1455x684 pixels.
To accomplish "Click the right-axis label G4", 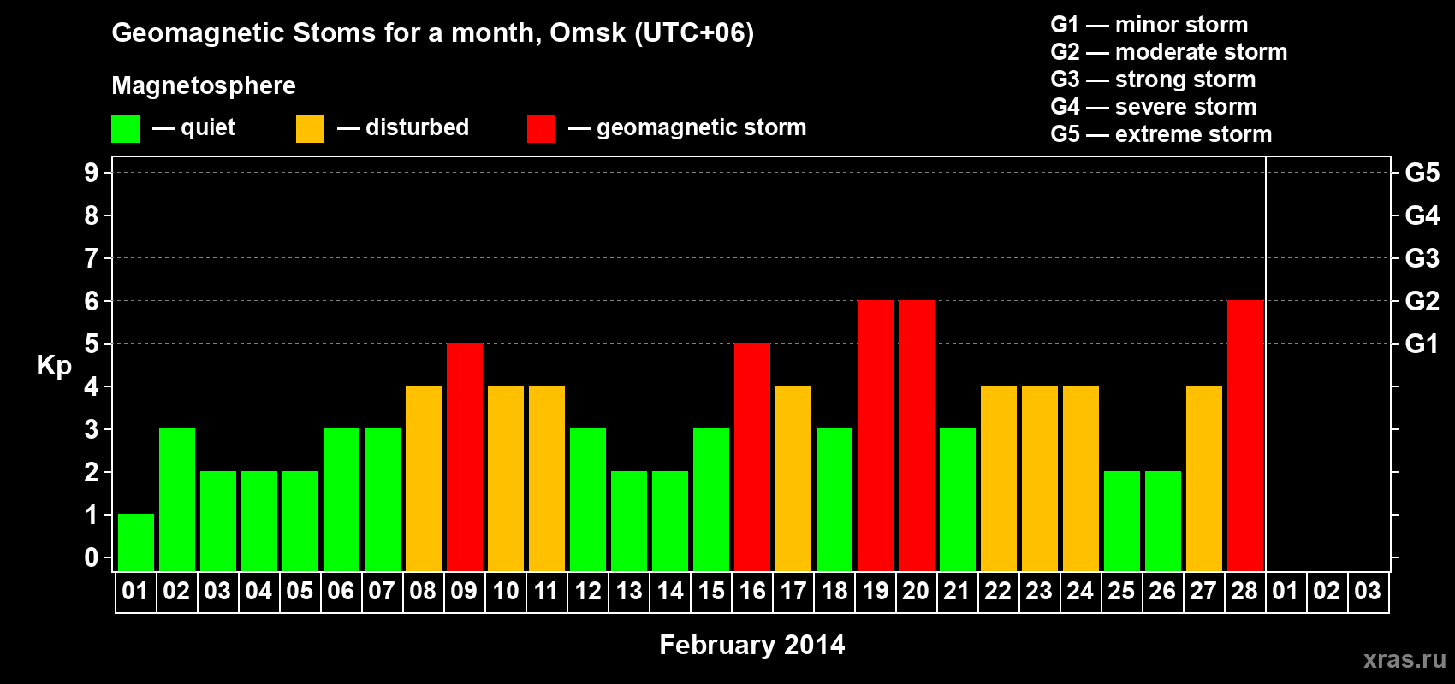I will point(1422,215).
